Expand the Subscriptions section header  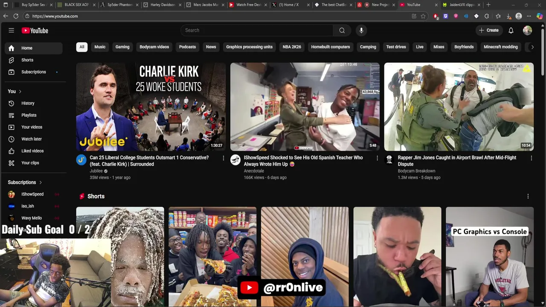[x=25, y=182]
